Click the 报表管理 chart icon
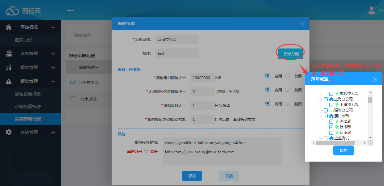The height and width of the screenshot is (186, 384). tap(9, 67)
